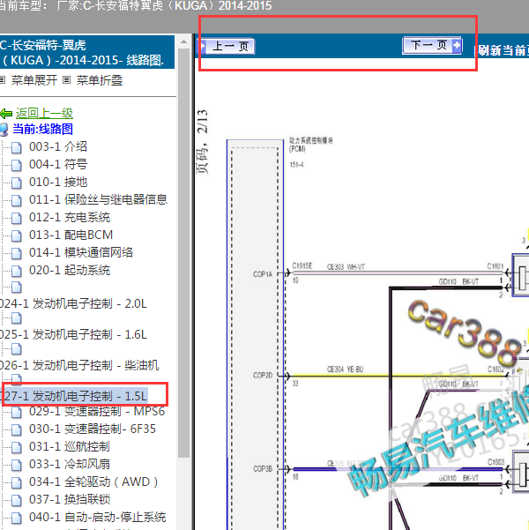Click left panel vertical scrollbar thumb

click(183, 253)
